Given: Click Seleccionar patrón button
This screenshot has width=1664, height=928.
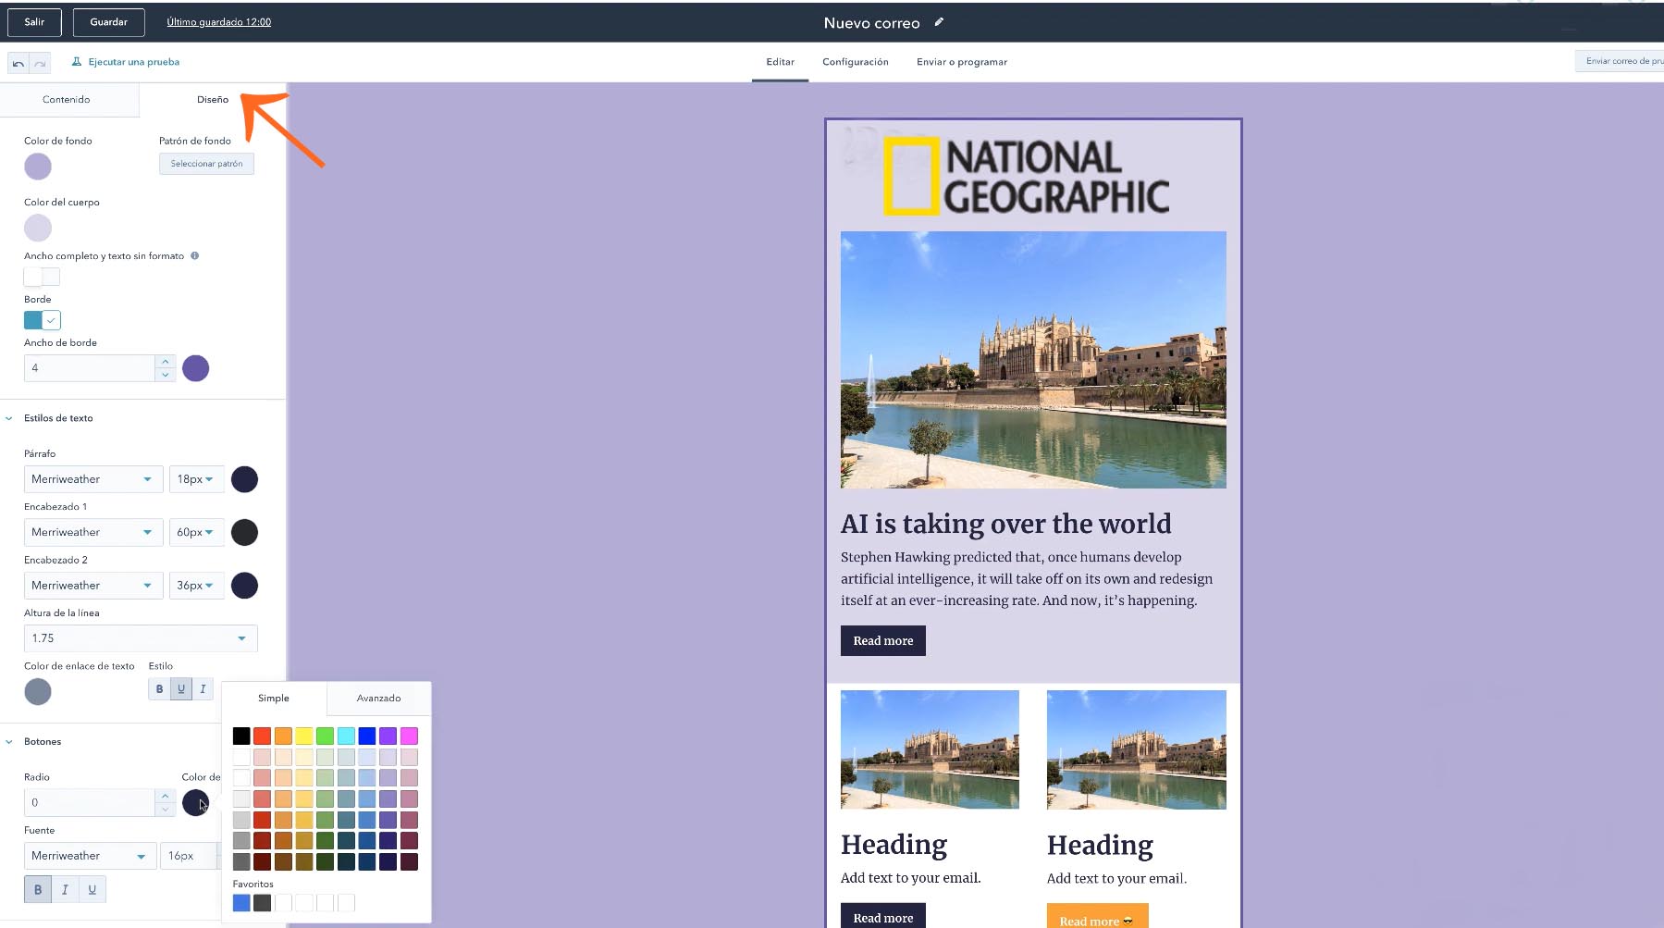Looking at the screenshot, I should pyautogui.click(x=206, y=164).
